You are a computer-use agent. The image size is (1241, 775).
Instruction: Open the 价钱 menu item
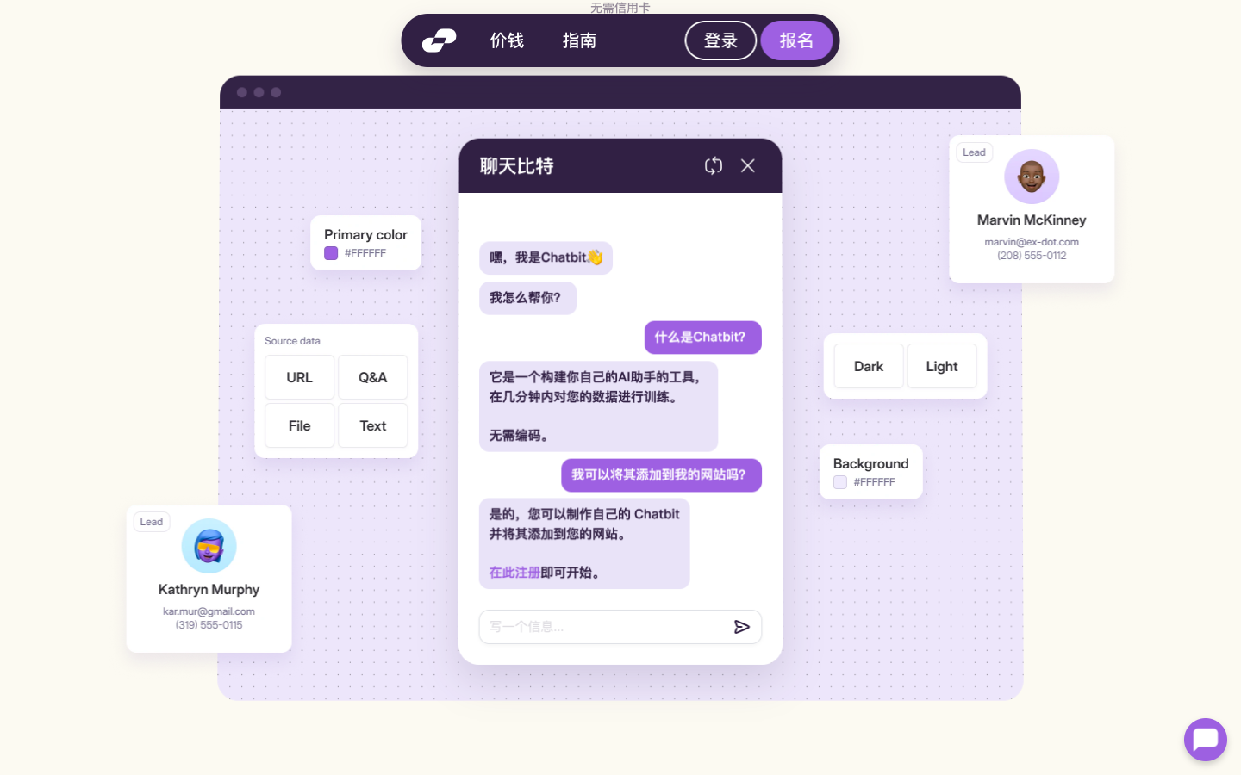tap(506, 40)
